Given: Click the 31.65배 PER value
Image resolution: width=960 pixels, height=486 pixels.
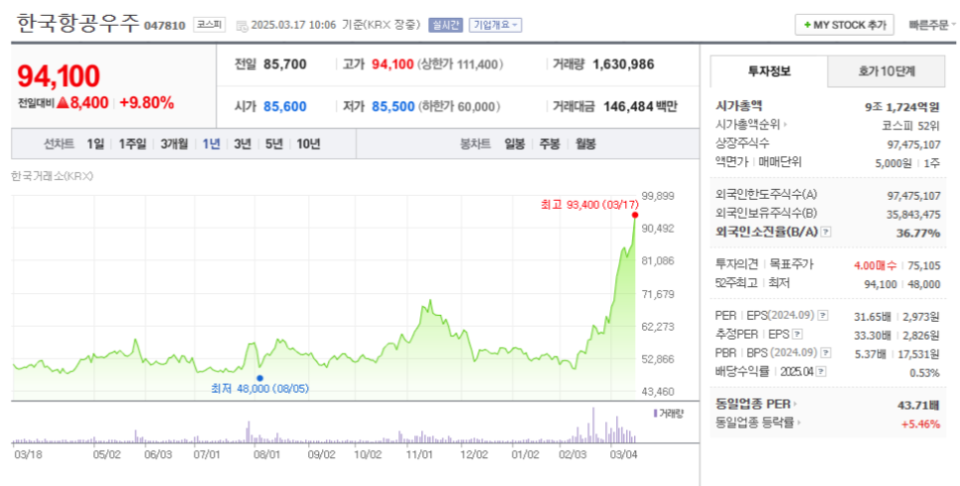Looking at the screenshot, I should [874, 317].
